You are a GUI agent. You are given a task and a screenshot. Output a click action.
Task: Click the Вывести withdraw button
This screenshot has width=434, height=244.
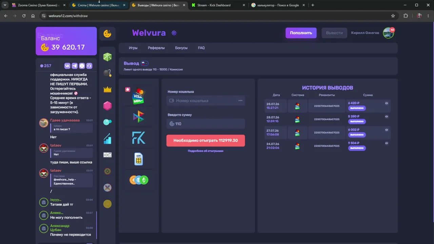334,33
